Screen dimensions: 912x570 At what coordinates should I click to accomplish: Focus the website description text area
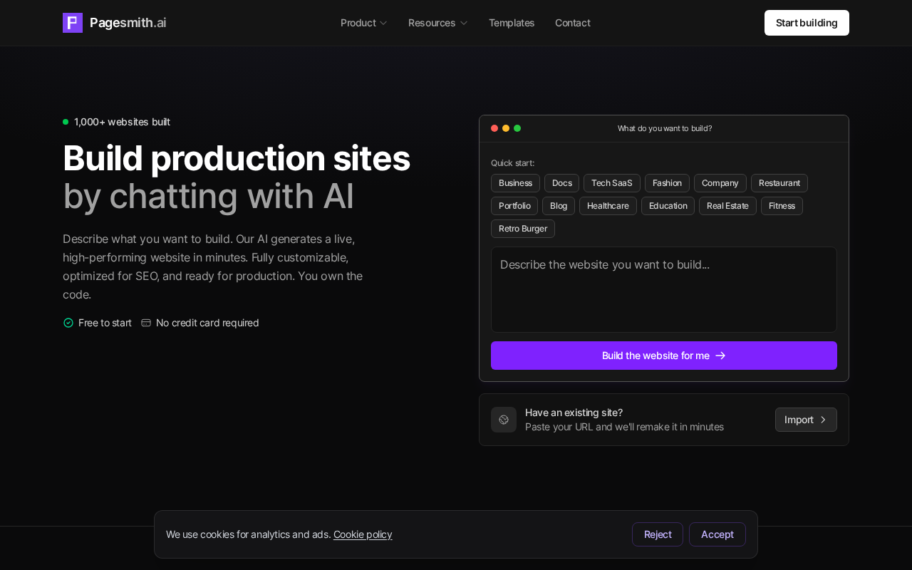click(664, 289)
